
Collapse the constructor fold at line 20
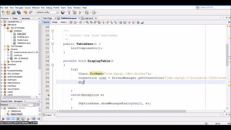pos(53,44)
